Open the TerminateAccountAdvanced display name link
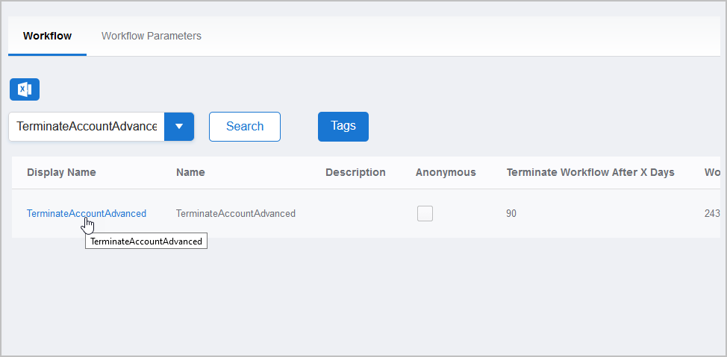Screen dimensions: 727x357 tap(86, 213)
